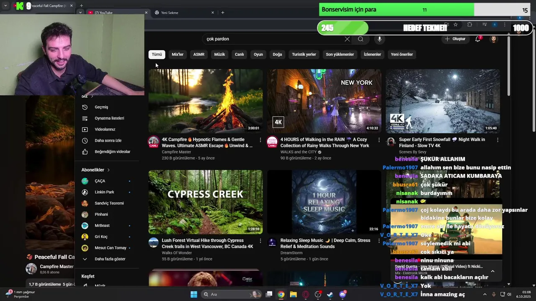Open the notifications bell
Viewport: 536px width, 301px height.
478,39
